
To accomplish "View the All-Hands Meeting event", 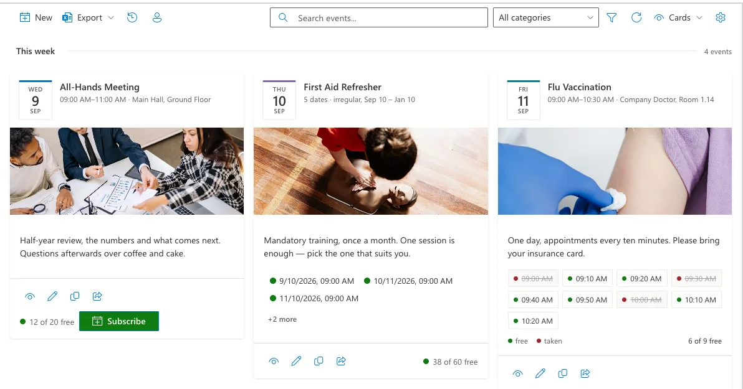I will coord(30,296).
